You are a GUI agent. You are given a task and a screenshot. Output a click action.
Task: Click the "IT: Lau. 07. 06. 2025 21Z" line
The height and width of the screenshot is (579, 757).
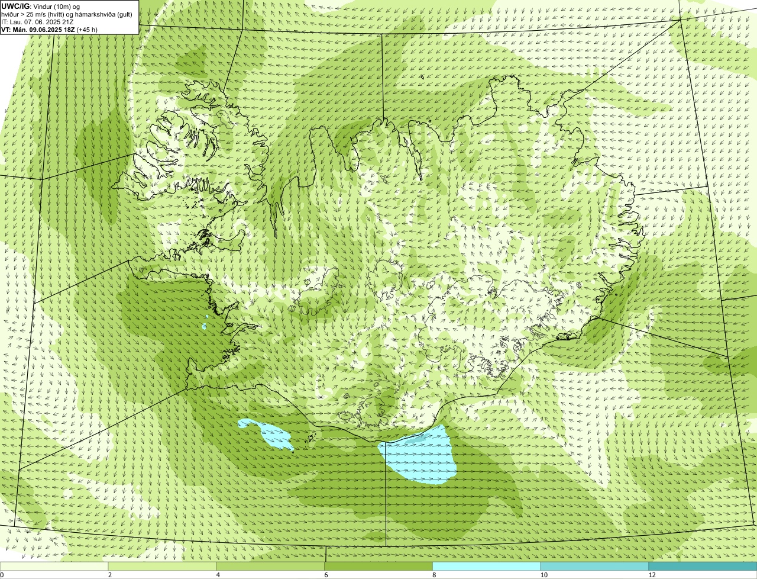(x=37, y=22)
